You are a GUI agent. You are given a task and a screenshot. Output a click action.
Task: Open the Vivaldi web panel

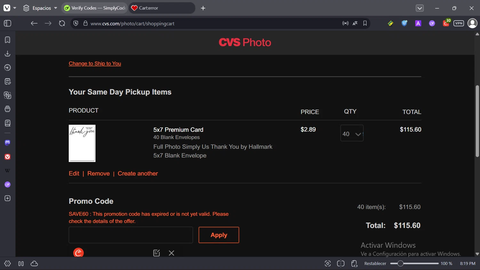(x=8, y=157)
